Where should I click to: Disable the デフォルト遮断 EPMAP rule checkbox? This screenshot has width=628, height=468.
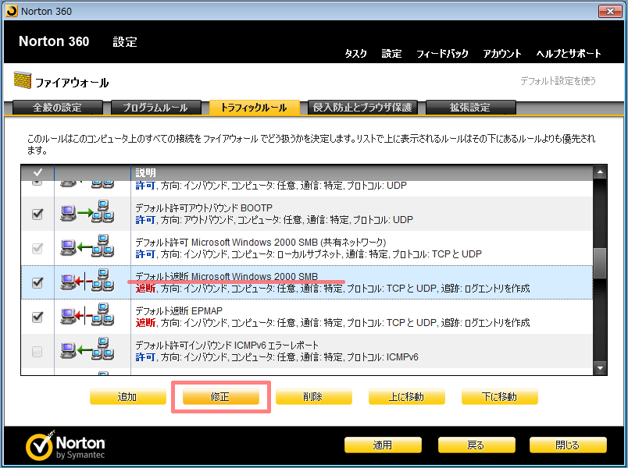(37, 317)
